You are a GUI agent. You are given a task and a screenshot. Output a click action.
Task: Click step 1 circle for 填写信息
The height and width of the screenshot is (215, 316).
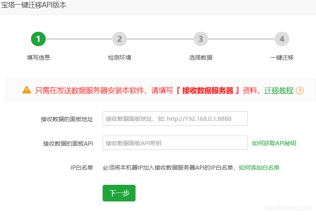point(38,39)
